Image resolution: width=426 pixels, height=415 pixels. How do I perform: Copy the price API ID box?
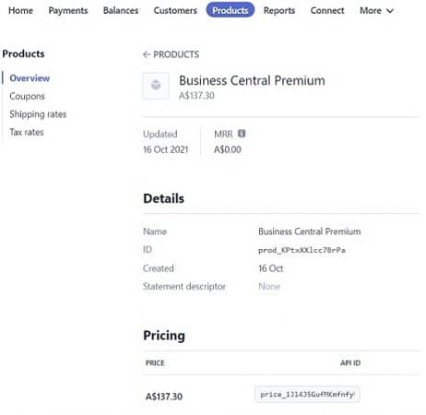(307, 395)
